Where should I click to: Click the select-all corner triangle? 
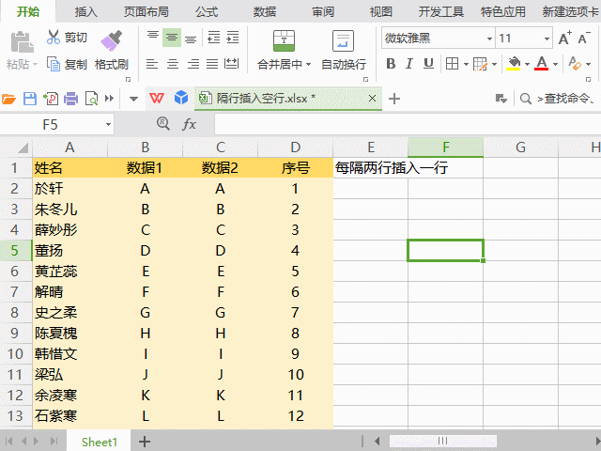tap(23, 148)
